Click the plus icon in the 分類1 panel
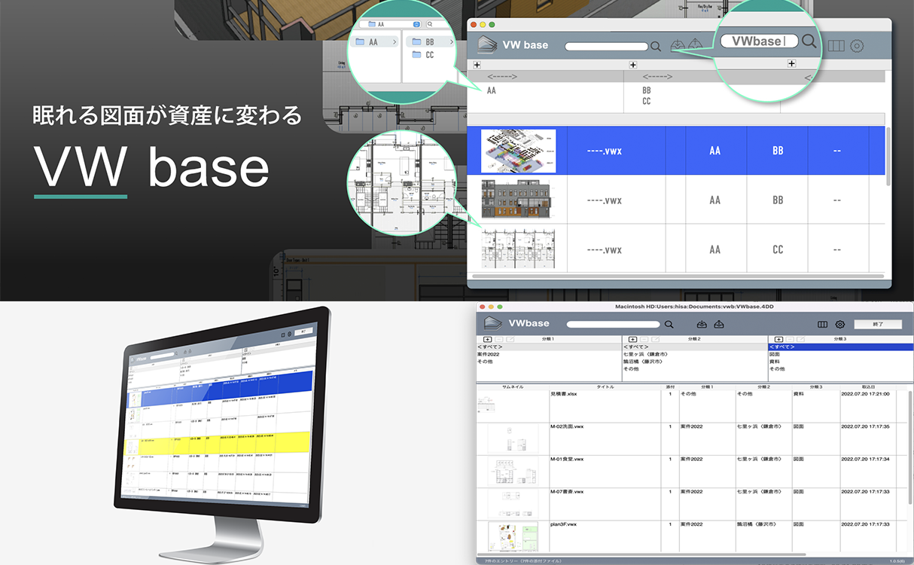The width and height of the screenshot is (914, 565). pyautogui.click(x=488, y=340)
